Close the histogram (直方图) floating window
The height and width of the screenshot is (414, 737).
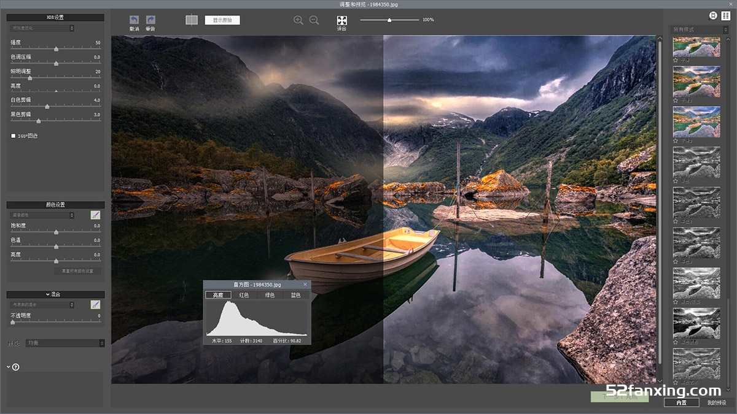point(305,285)
